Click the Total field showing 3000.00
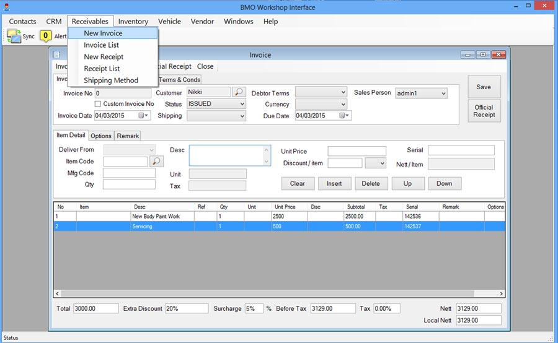This screenshot has height=343, width=558. coord(96,308)
